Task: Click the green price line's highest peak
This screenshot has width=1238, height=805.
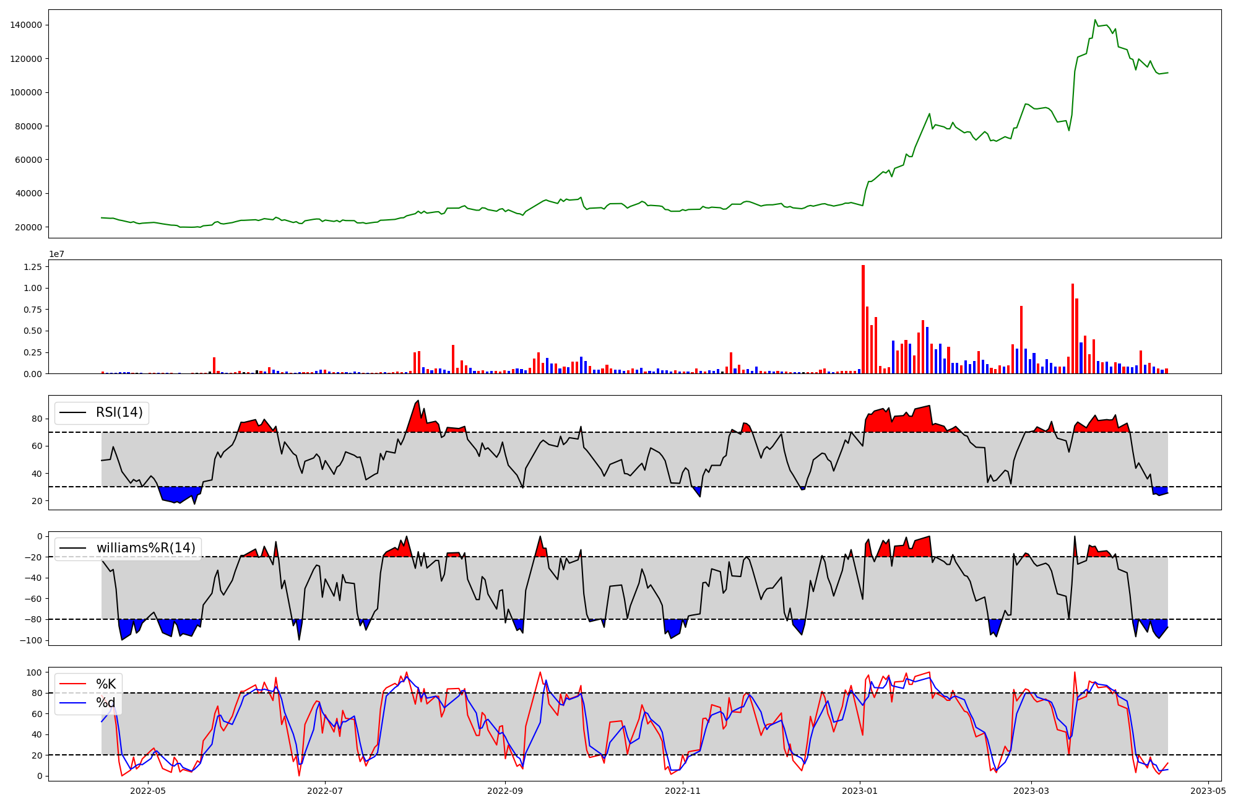Action: click(x=1095, y=20)
